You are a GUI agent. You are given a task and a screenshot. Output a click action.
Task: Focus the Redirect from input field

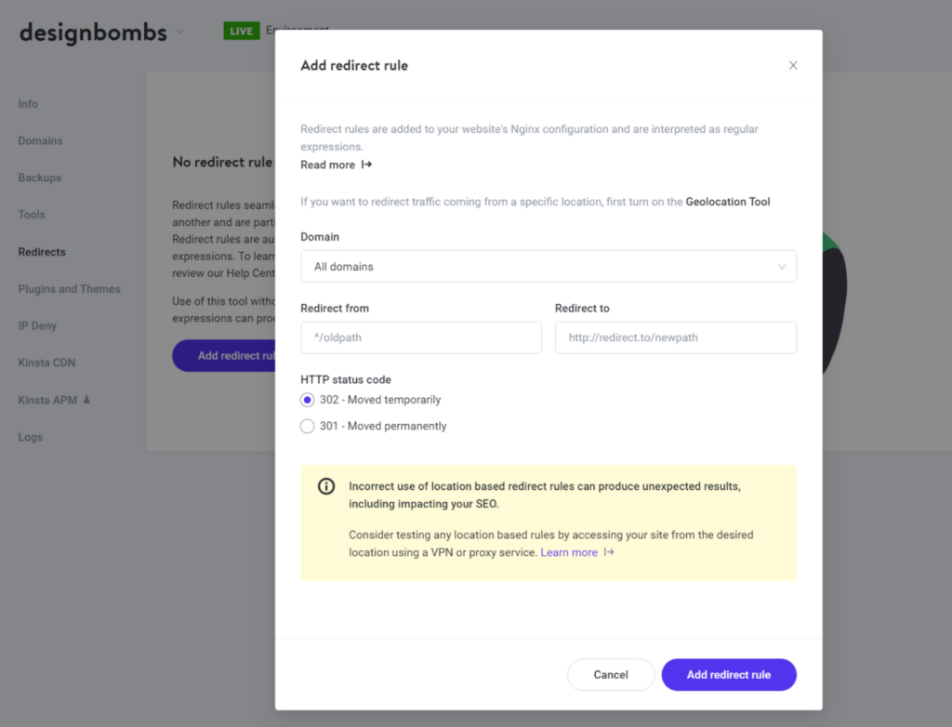pos(421,337)
